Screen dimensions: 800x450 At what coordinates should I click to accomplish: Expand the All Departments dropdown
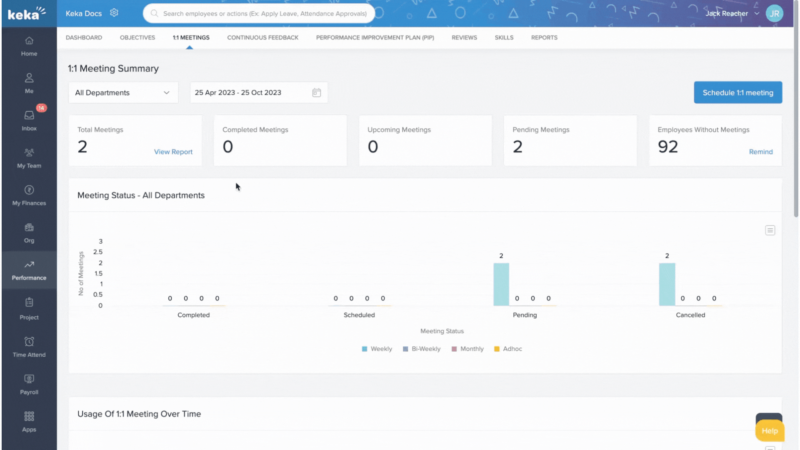click(x=123, y=92)
